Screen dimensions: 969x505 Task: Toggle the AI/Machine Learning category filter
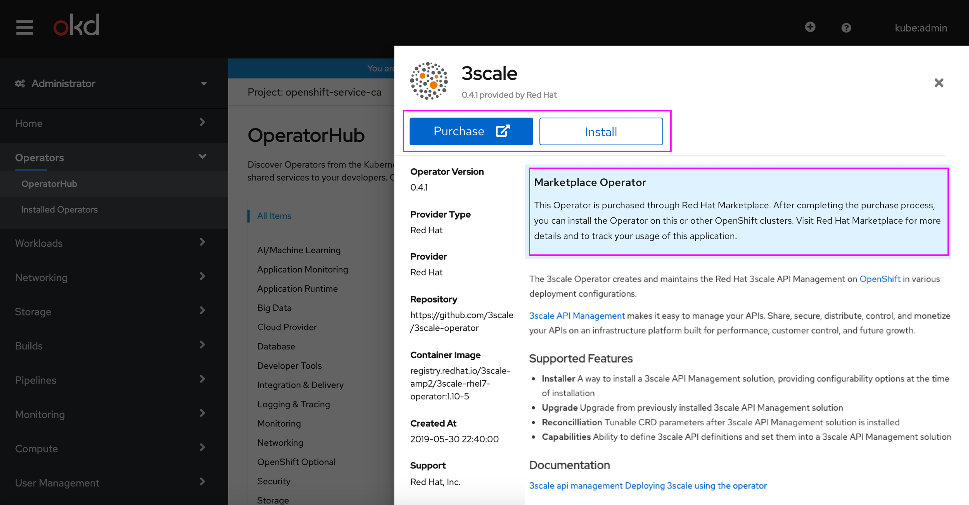pyautogui.click(x=299, y=250)
